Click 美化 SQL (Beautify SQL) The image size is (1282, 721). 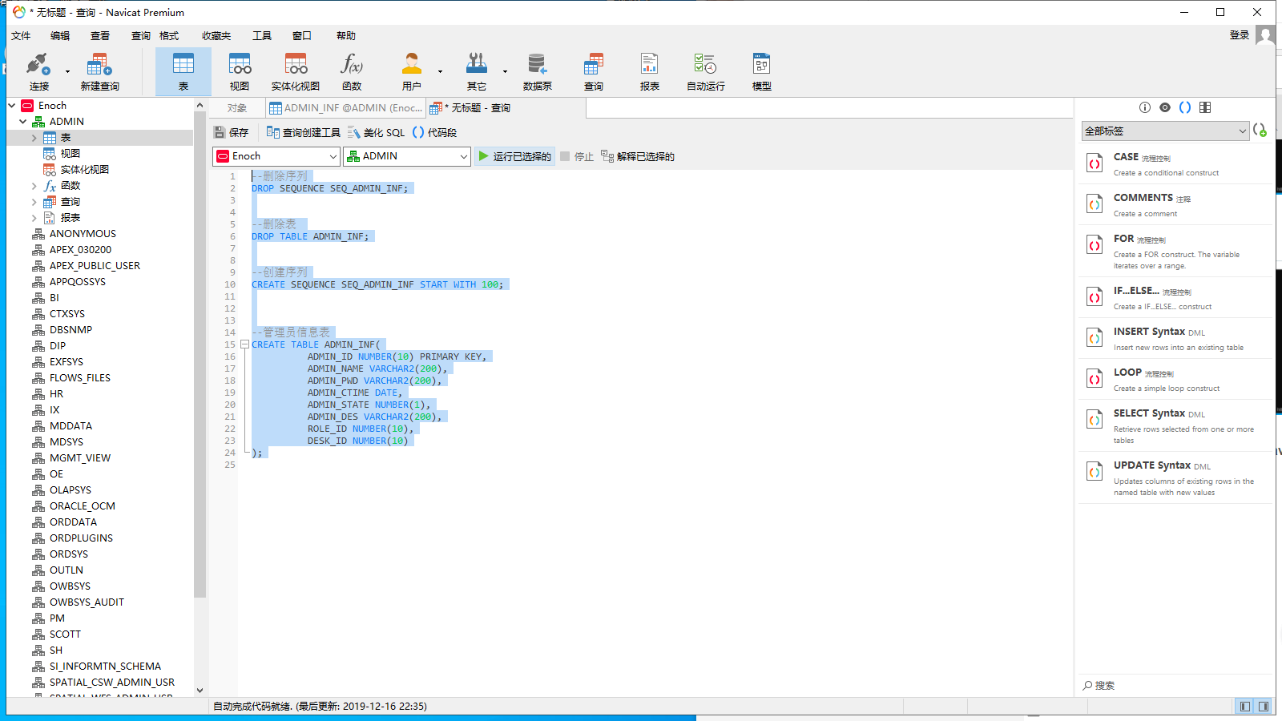click(377, 132)
